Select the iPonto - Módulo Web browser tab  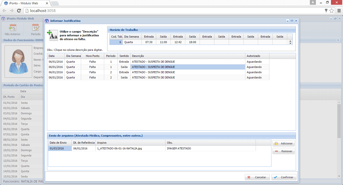[25, 3]
